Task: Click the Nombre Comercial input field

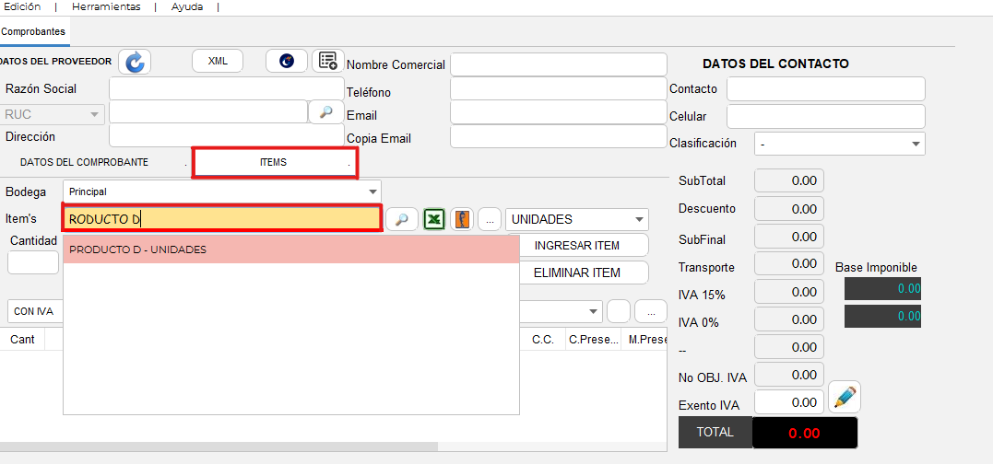Action: pyautogui.click(x=558, y=64)
